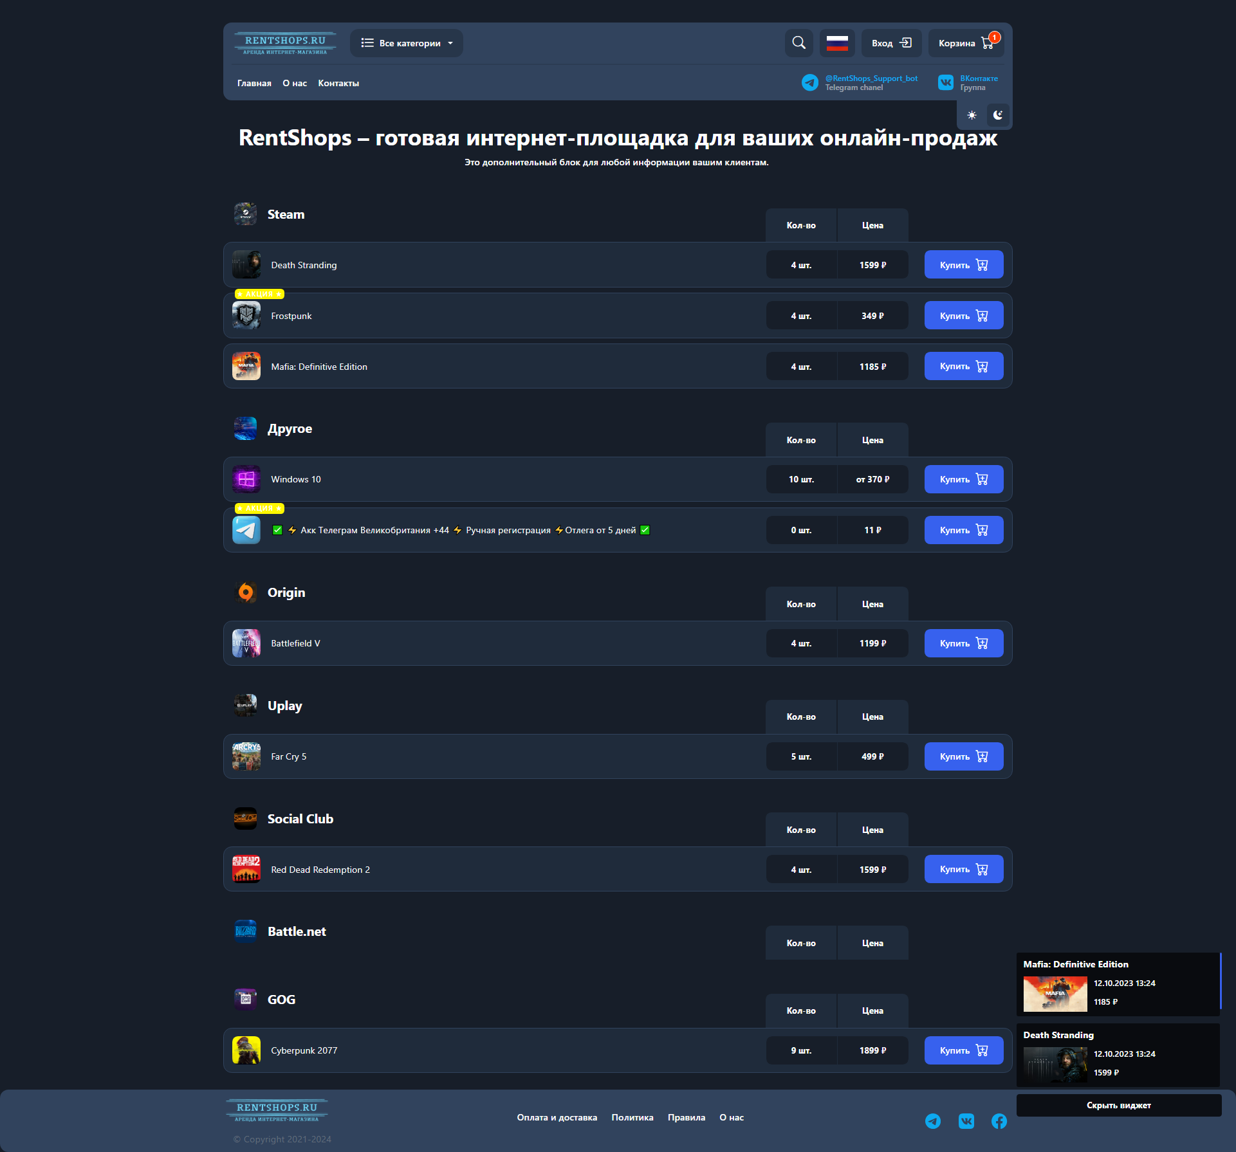The width and height of the screenshot is (1236, 1152).
Task: Open the Telegram support bot icon
Action: (810, 83)
